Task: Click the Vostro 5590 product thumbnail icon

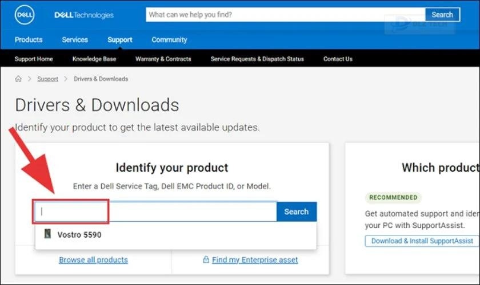Action: tap(48, 234)
